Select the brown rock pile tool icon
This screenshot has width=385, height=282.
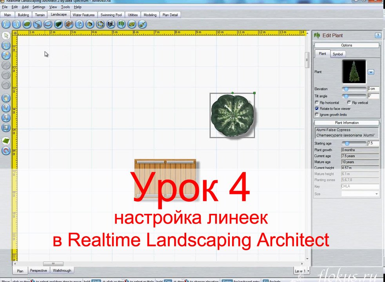click(69, 24)
